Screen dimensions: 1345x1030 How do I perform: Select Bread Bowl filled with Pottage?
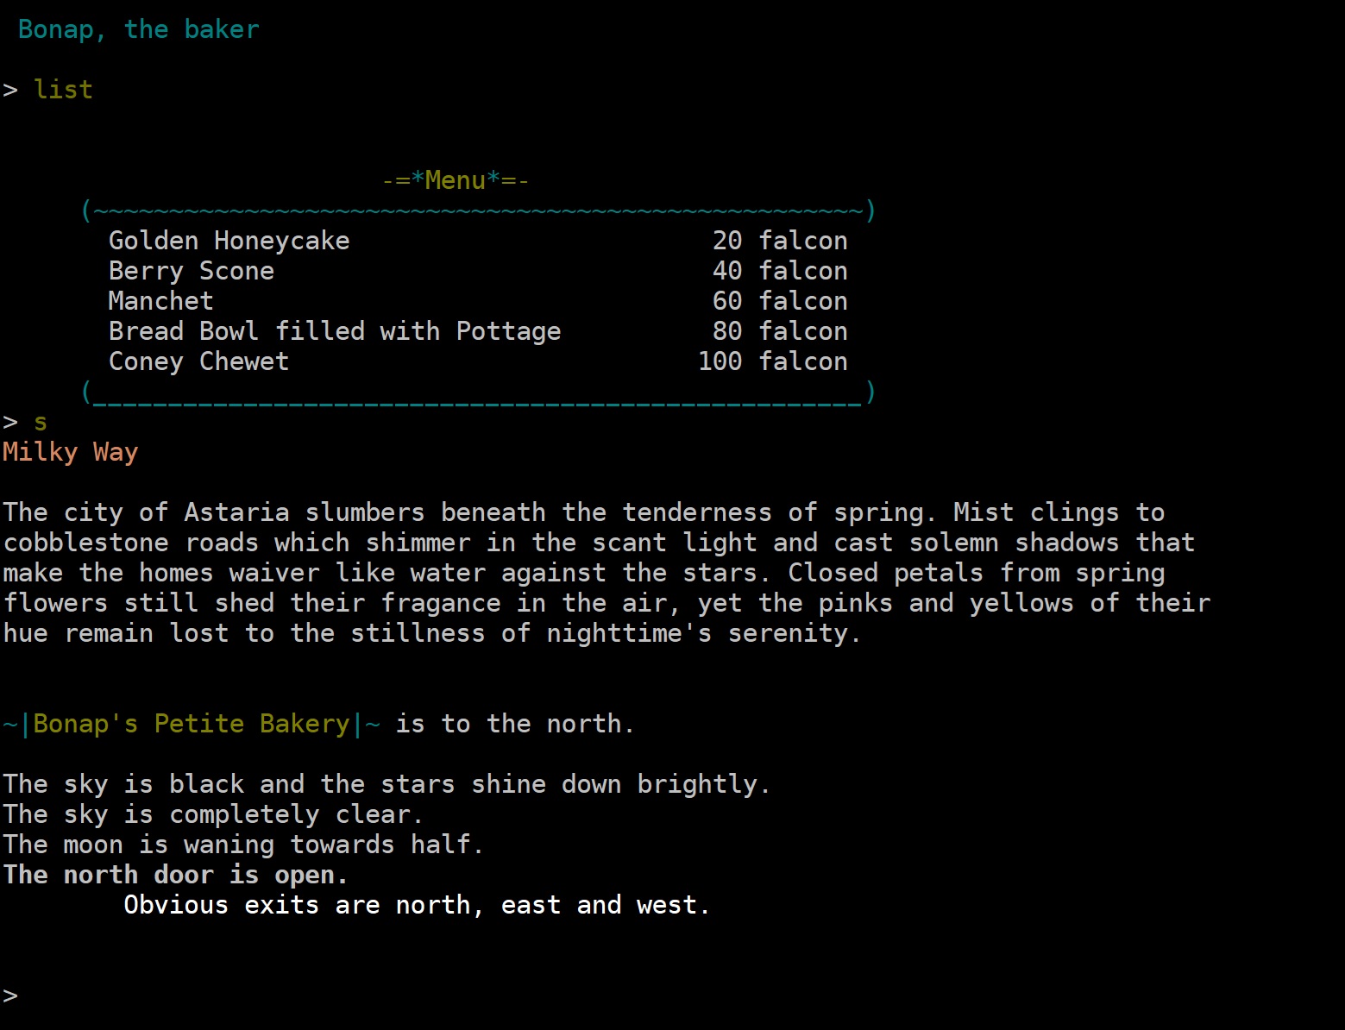tap(478, 331)
